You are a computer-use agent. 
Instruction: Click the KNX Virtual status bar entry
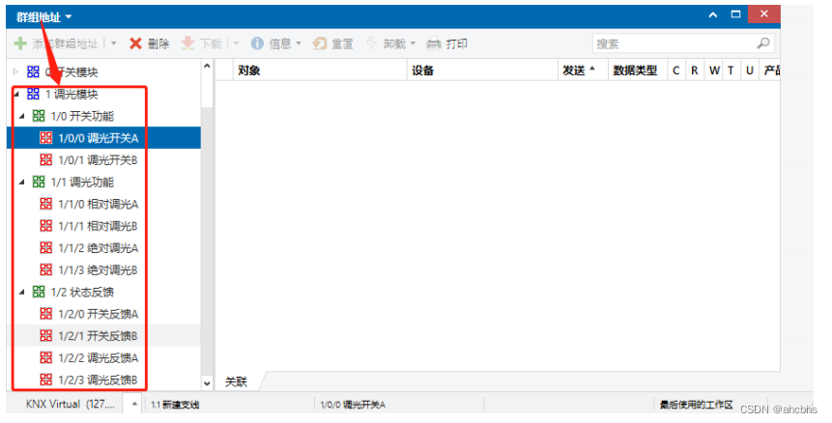[x=70, y=404]
